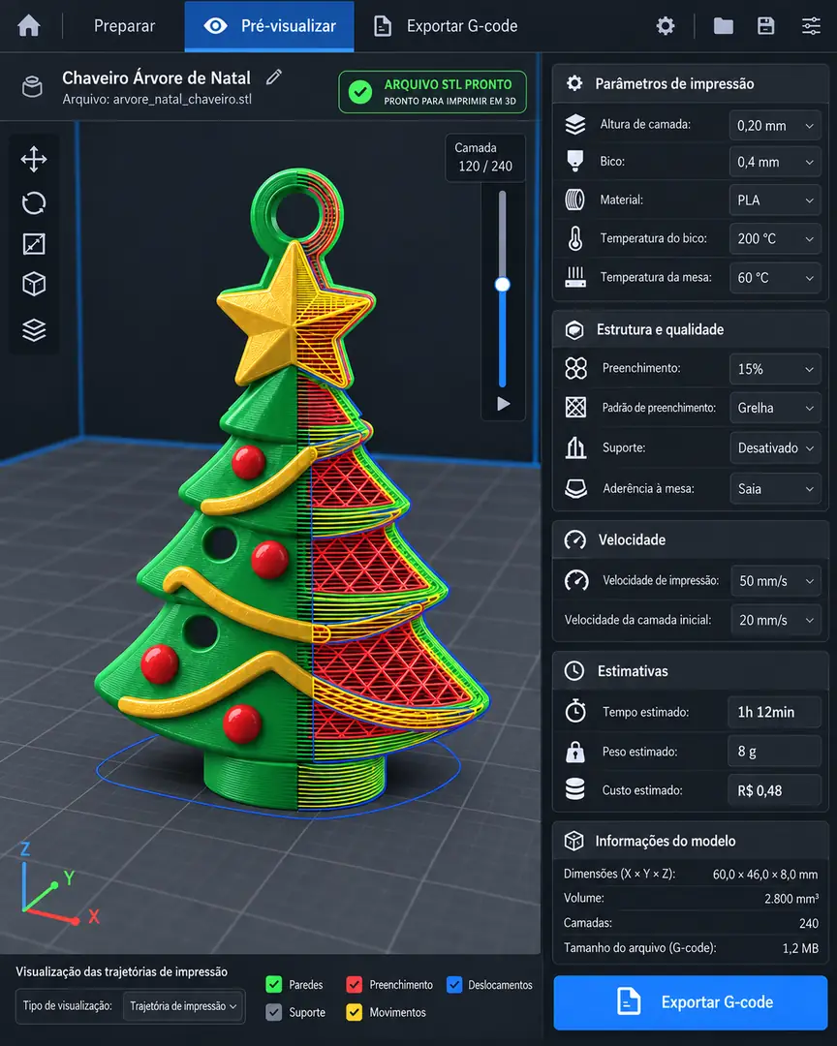Click the model object icon beside title
Image resolution: width=837 pixels, height=1046 pixels.
coord(32,87)
